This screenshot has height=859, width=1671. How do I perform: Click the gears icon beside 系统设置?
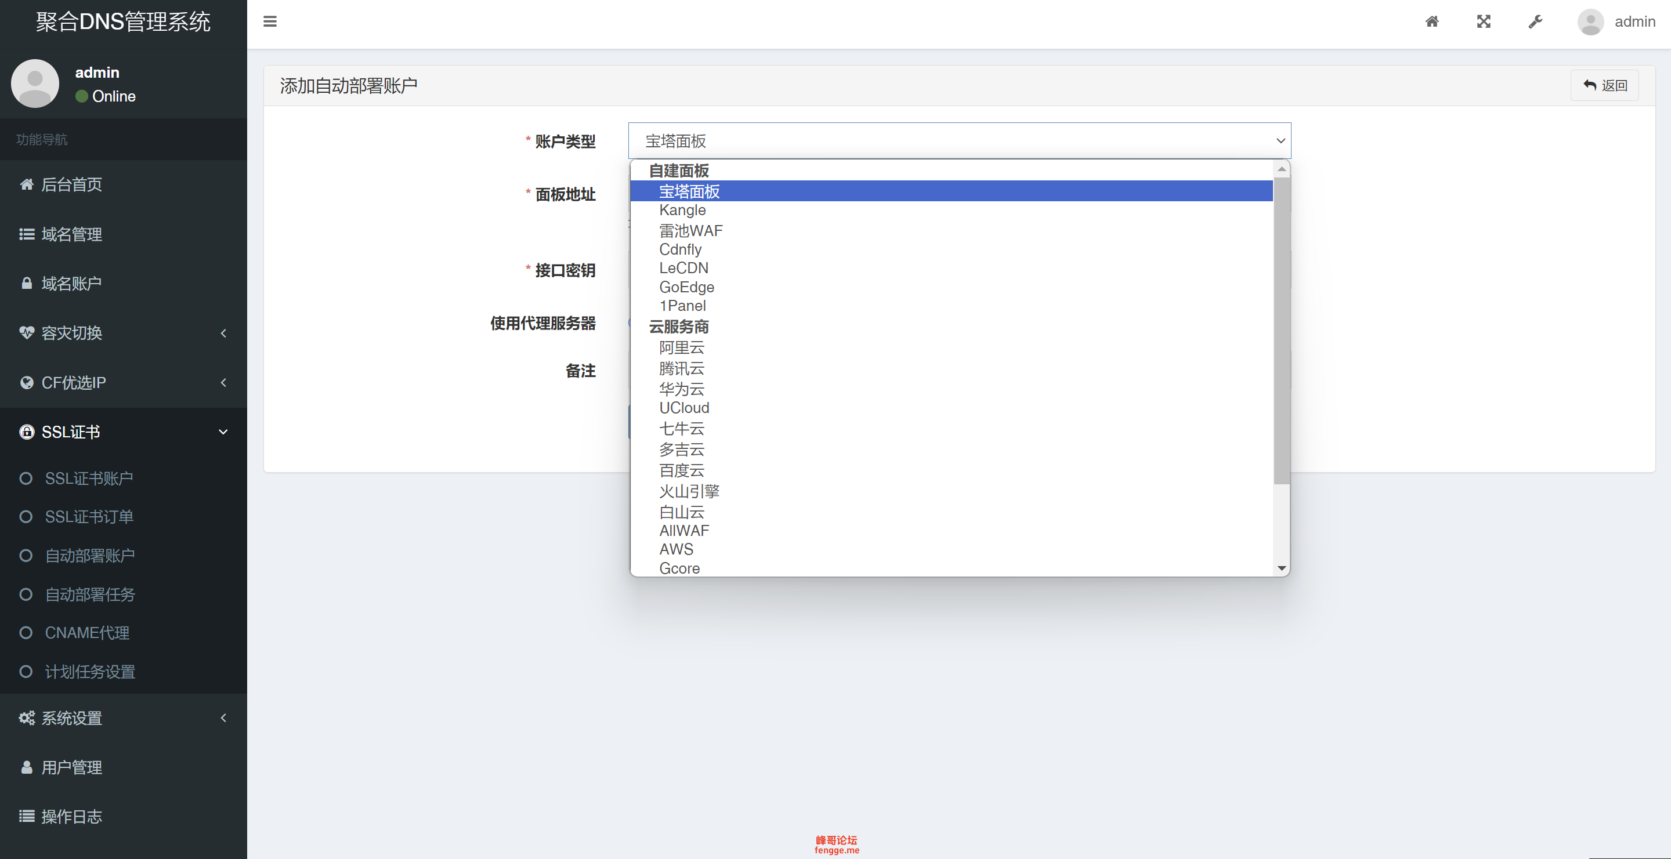(27, 717)
